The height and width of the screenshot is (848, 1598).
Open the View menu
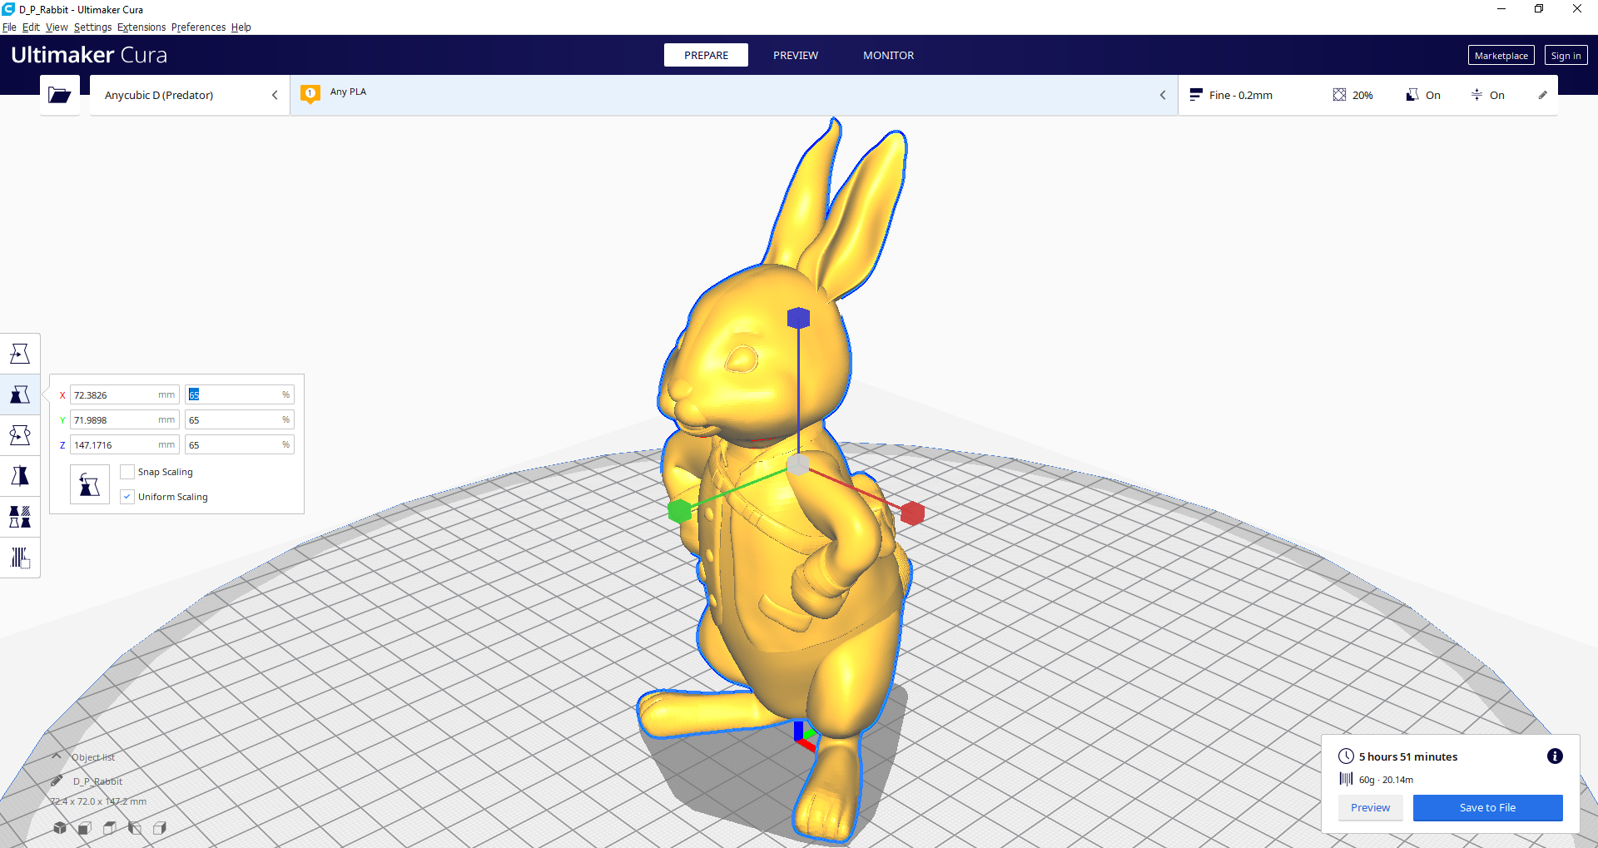(x=57, y=27)
